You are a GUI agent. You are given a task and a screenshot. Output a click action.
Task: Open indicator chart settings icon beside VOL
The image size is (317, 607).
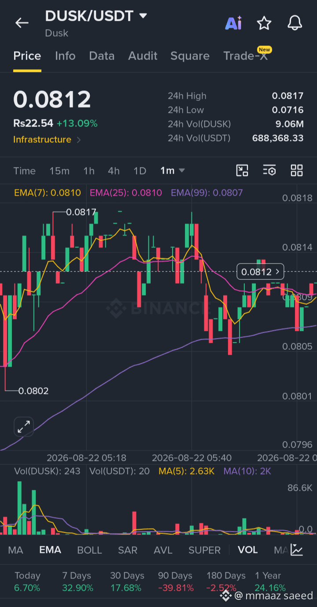pyautogui.click(x=297, y=550)
